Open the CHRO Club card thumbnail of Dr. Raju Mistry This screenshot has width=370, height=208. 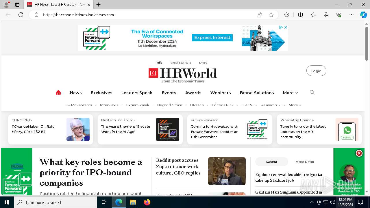click(x=78, y=129)
